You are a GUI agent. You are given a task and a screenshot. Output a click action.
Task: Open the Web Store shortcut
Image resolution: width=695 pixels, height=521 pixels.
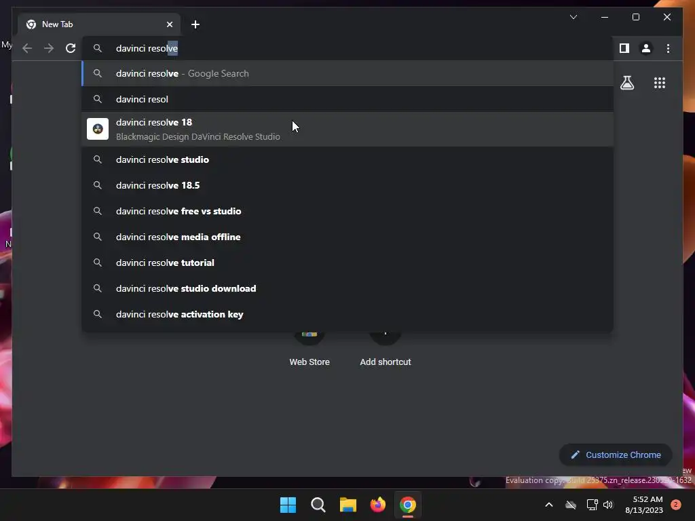click(x=309, y=350)
